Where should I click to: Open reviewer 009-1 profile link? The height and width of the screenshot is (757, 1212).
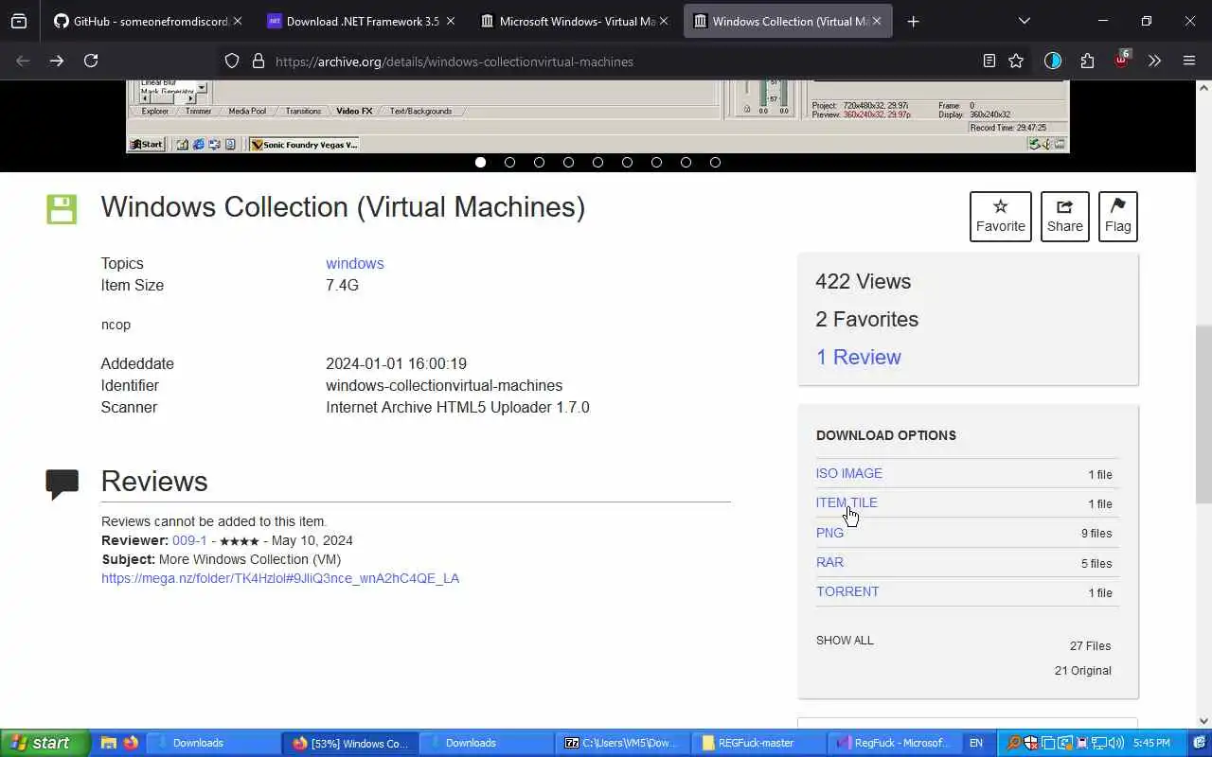coord(189,540)
